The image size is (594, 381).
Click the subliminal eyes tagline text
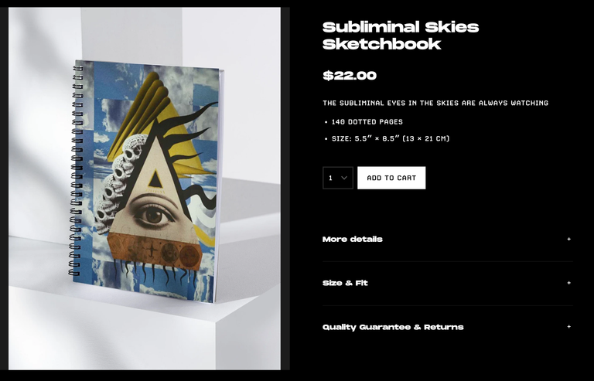[435, 103]
